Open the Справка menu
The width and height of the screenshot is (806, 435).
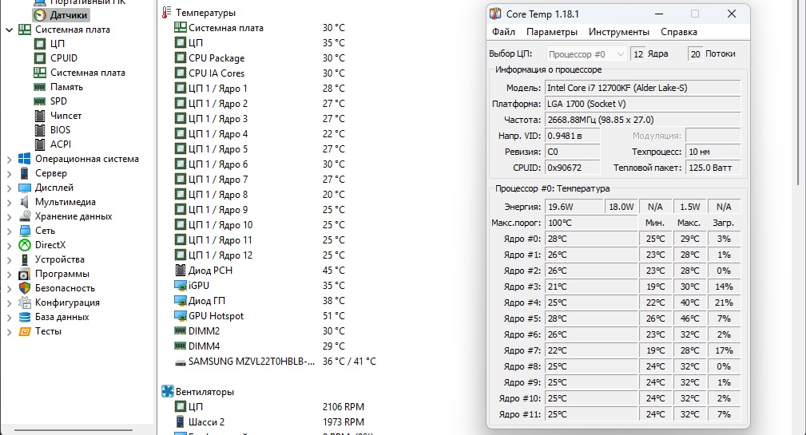pos(679,32)
